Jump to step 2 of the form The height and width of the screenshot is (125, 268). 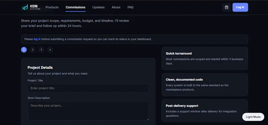32,50
